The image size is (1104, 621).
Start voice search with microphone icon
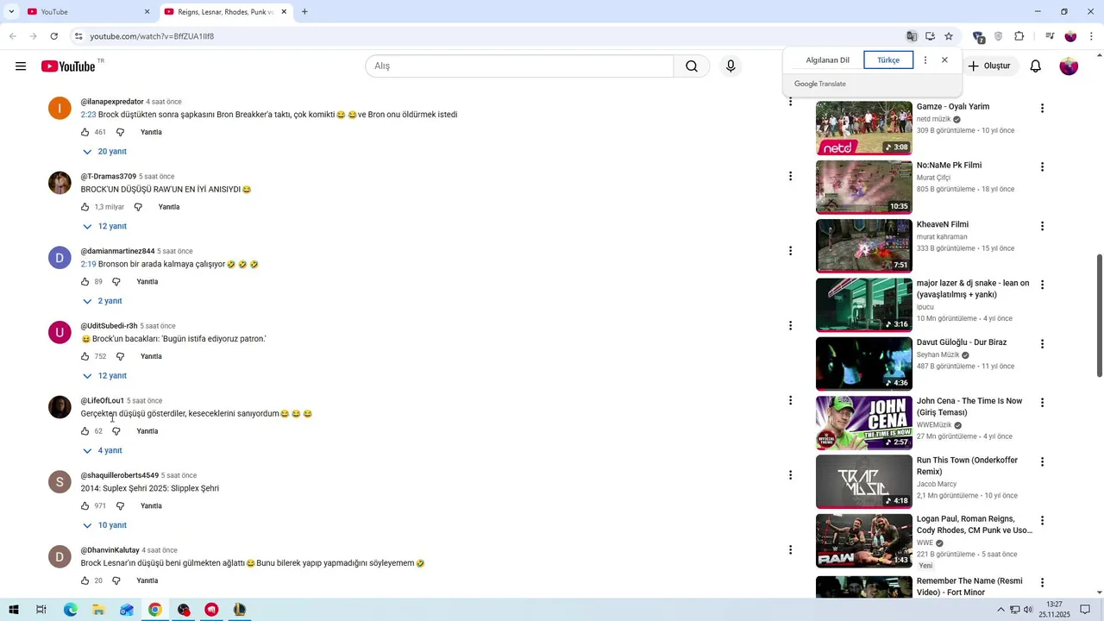731,66
